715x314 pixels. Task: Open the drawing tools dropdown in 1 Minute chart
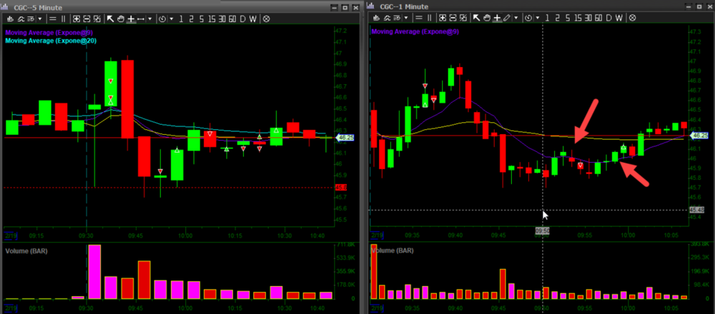pos(516,18)
